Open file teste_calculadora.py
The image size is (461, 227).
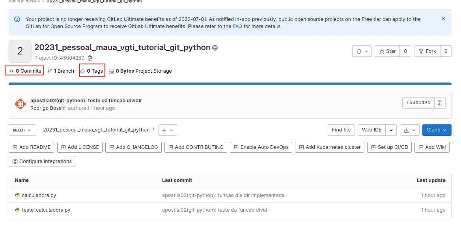click(x=46, y=210)
